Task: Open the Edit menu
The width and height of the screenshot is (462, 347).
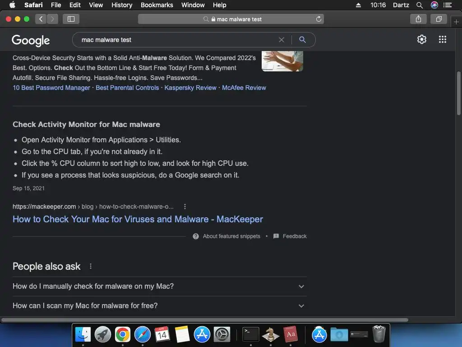Action: click(x=75, y=5)
